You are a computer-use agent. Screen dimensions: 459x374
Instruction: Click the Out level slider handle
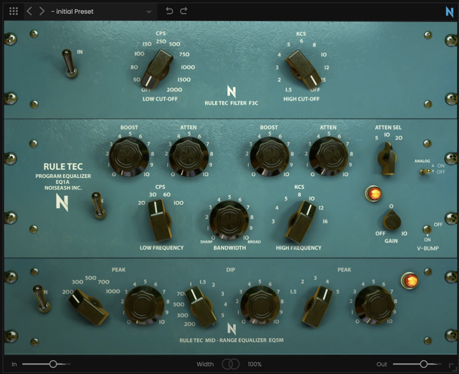click(424, 364)
